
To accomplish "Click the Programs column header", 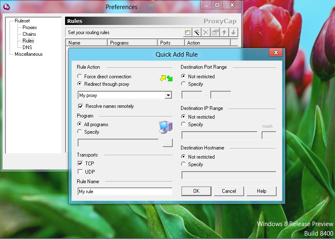I will tap(132, 42).
